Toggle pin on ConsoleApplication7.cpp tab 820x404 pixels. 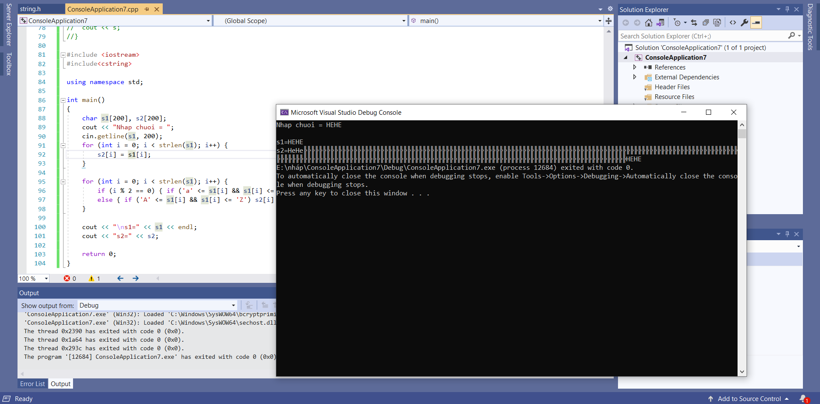point(147,9)
